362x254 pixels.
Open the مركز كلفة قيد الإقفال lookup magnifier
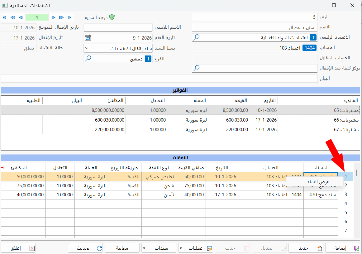coord(196,68)
